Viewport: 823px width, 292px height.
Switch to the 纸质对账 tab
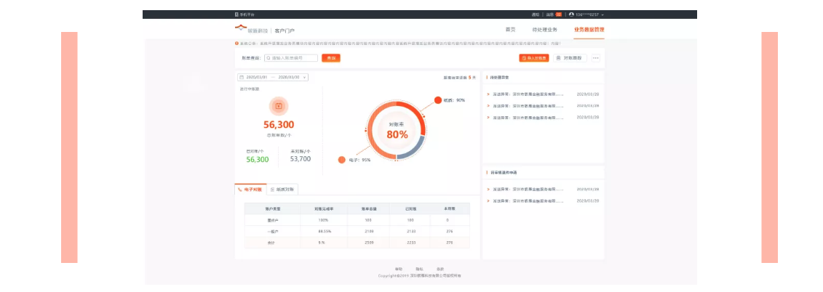click(283, 189)
